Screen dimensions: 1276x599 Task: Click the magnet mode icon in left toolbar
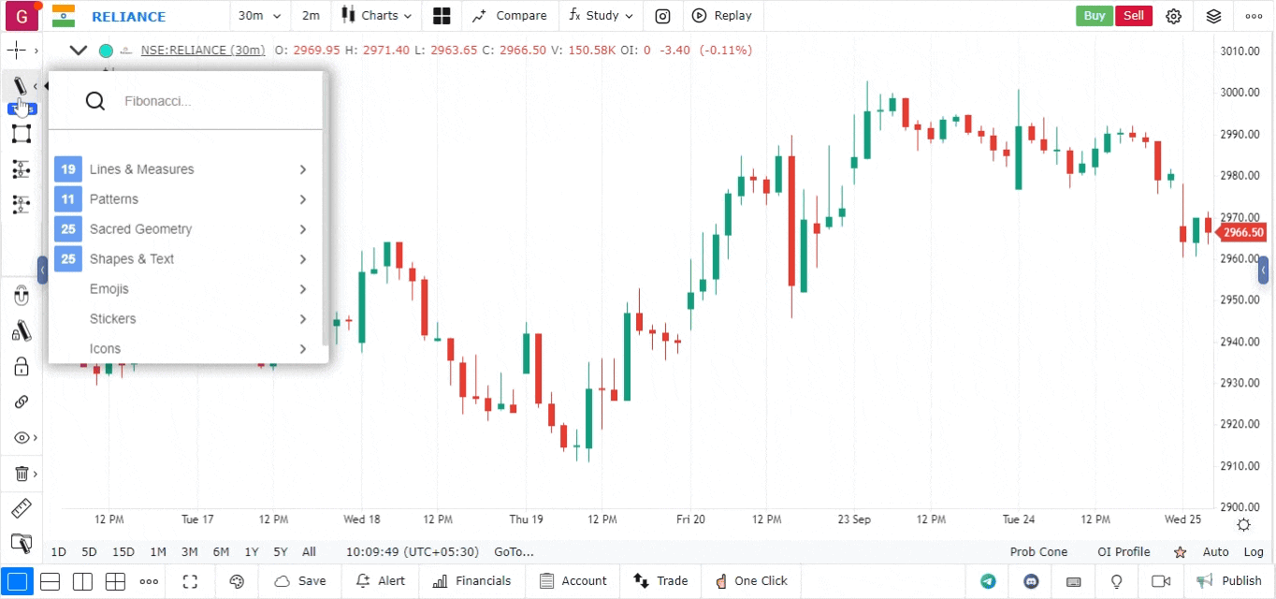click(x=22, y=297)
